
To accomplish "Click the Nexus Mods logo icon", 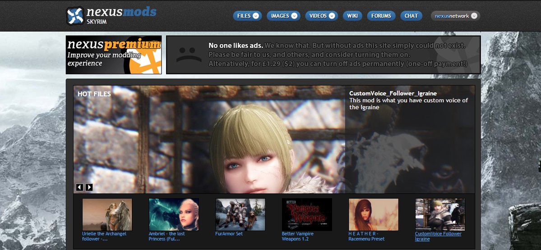I will coord(75,16).
